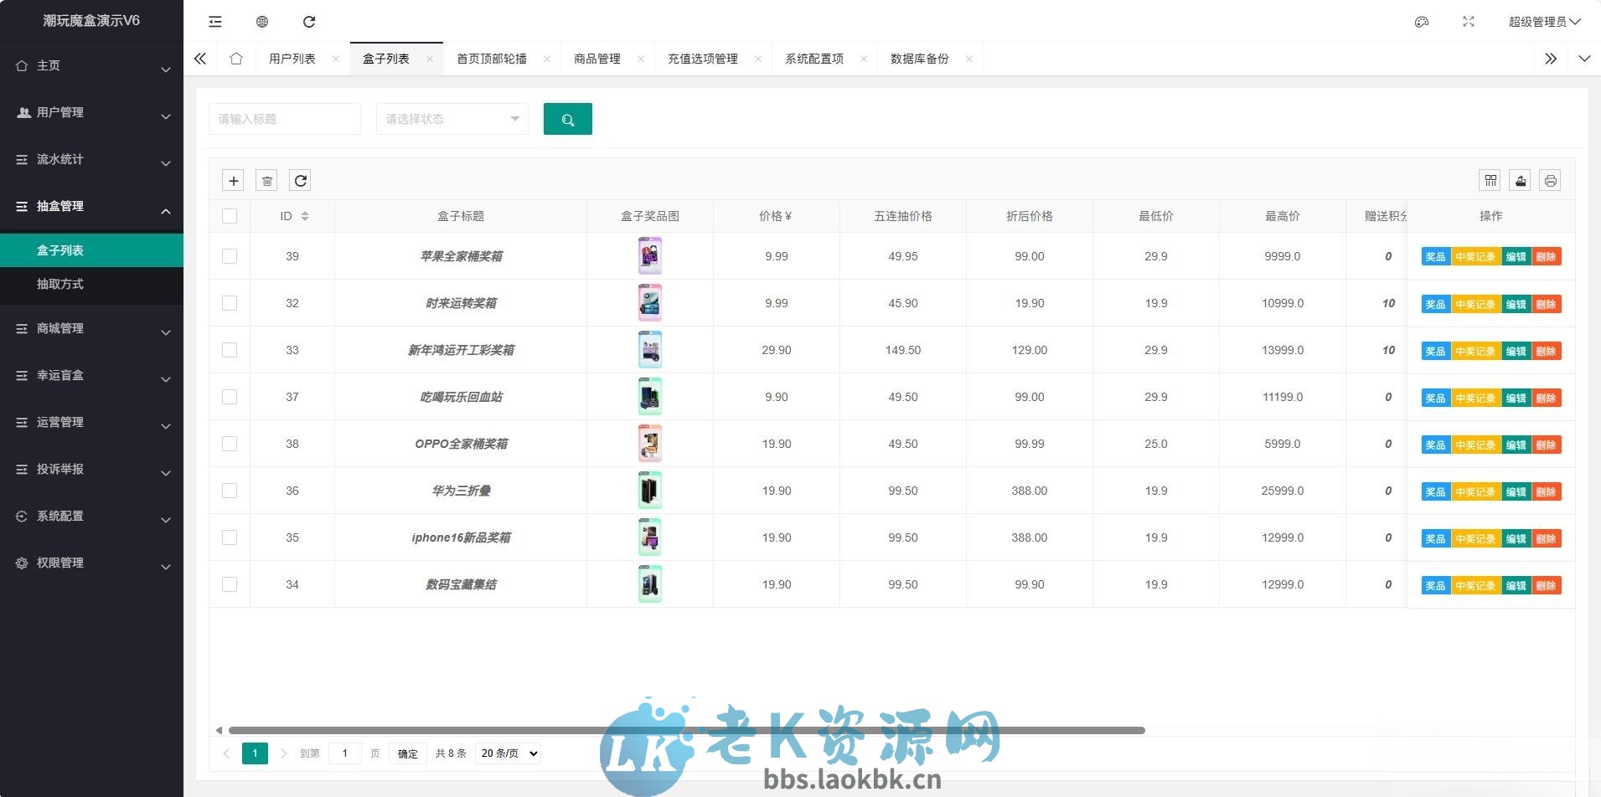Switch to the 商品管理 tab
Image resolution: width=1601 pixels, height=797 pixels.
point(597,59)
